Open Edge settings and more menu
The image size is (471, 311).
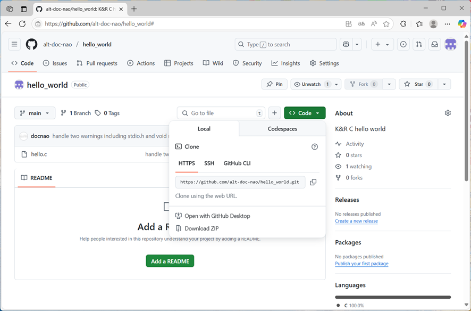pyautogui.click(x=447, y=24)
